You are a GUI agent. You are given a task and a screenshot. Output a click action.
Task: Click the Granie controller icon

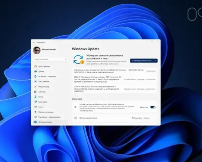pyautogui.click(x=36, y=107)
